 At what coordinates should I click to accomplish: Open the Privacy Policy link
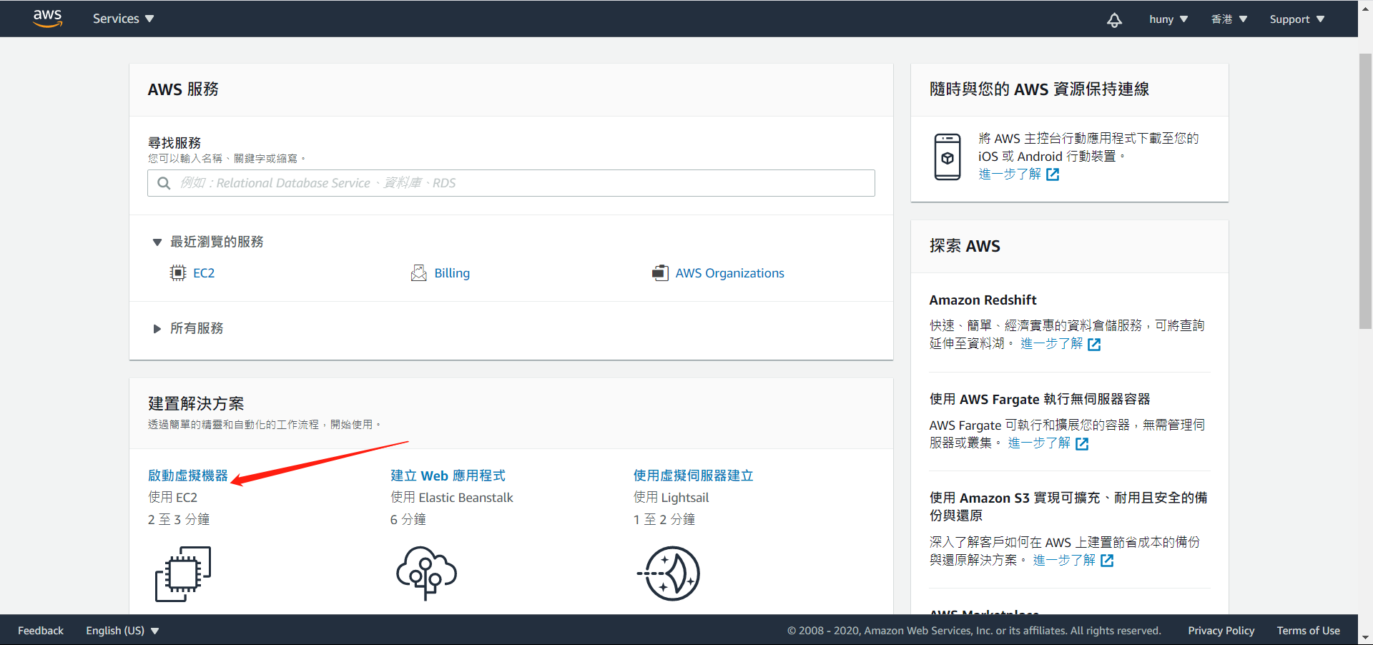pos(1221,631)
